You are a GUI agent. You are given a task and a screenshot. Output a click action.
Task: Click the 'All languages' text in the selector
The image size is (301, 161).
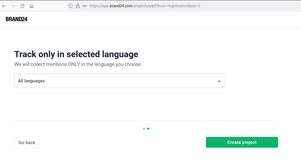coord(31,81)
